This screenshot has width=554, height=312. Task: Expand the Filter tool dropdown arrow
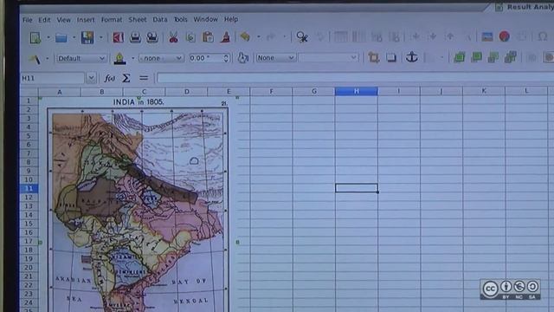(48, 59)
